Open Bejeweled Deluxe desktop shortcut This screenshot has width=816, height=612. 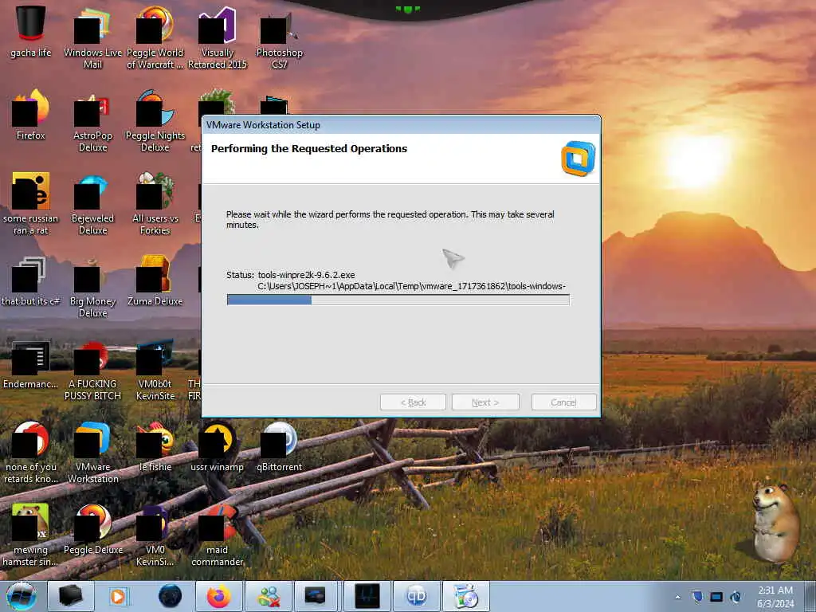point(92,203)
